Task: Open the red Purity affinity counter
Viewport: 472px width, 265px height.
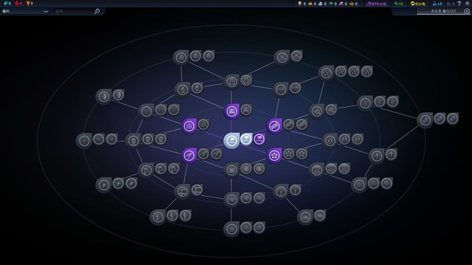Action: 19,3
